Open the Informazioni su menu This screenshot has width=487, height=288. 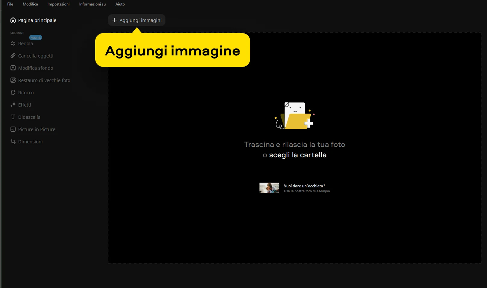(92, 4)
